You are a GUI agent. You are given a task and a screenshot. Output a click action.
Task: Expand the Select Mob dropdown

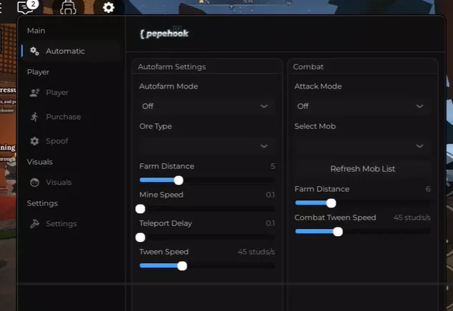(x=362, y=146)
